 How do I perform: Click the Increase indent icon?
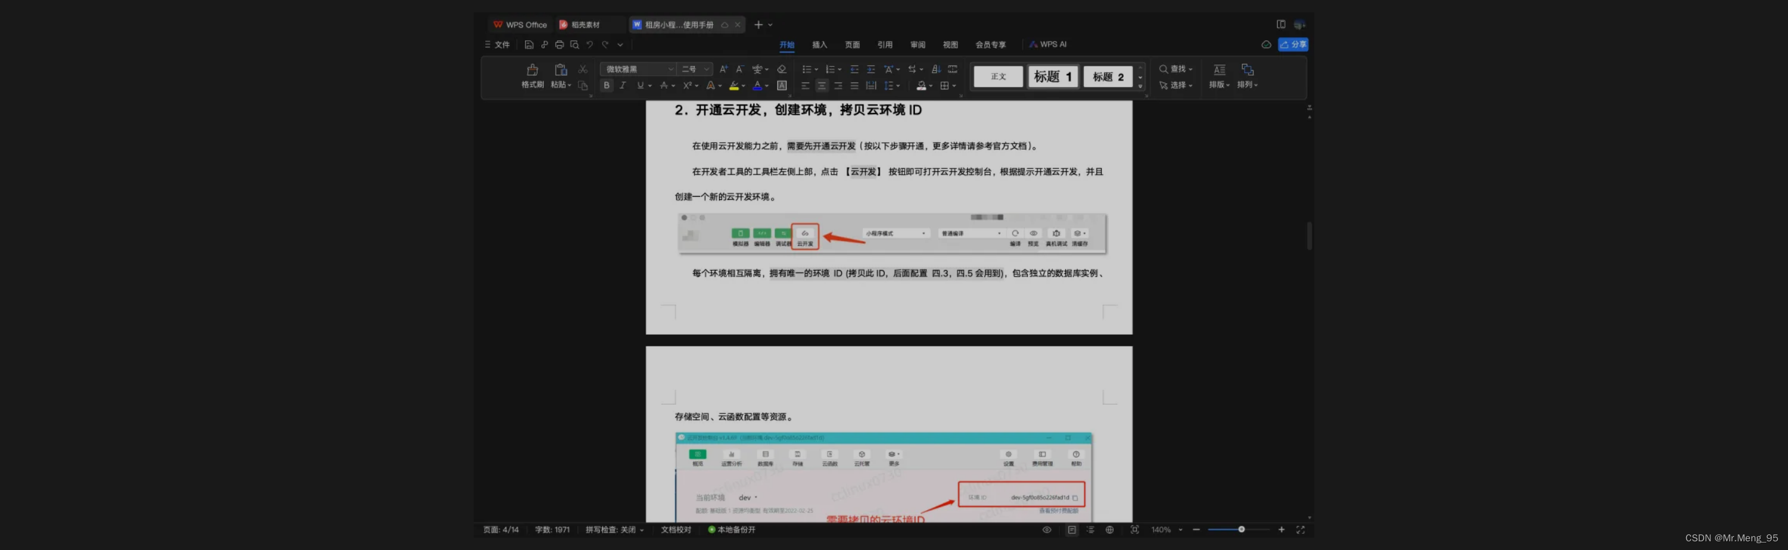[871, 69]
